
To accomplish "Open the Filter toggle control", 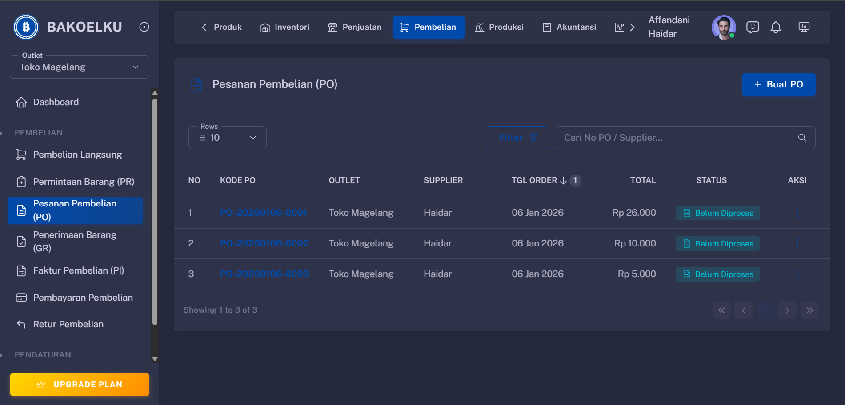I will pyautogui.click(x=517, y=138).
